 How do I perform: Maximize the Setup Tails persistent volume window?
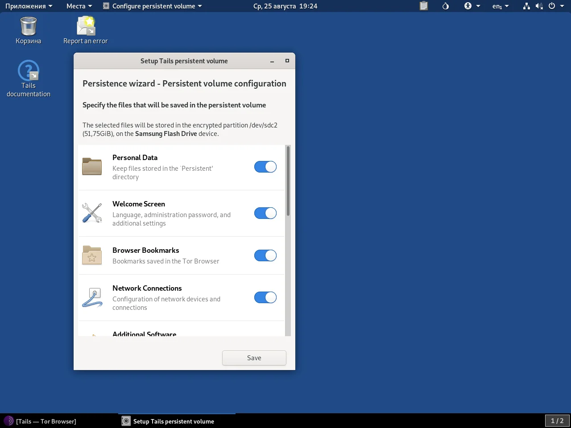287,61
